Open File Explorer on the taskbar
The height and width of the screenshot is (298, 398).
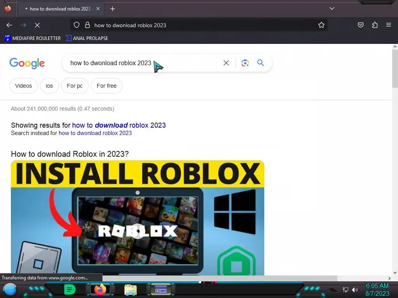click(131, 290)
